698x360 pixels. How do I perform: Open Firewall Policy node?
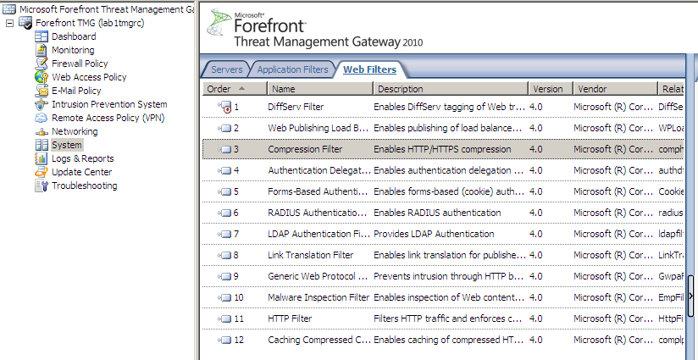click(80, 64)
